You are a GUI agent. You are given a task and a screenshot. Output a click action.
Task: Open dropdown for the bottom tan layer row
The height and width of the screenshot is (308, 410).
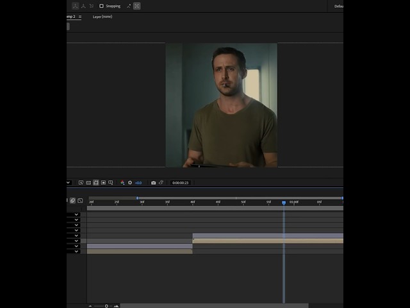coord(76,252)
